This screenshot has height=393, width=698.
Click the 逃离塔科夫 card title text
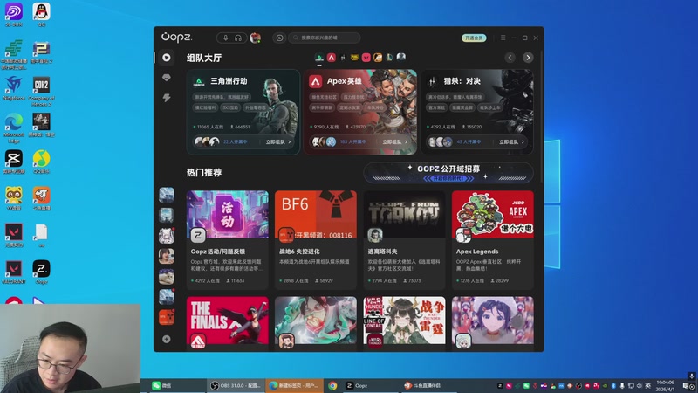[382, 252]
